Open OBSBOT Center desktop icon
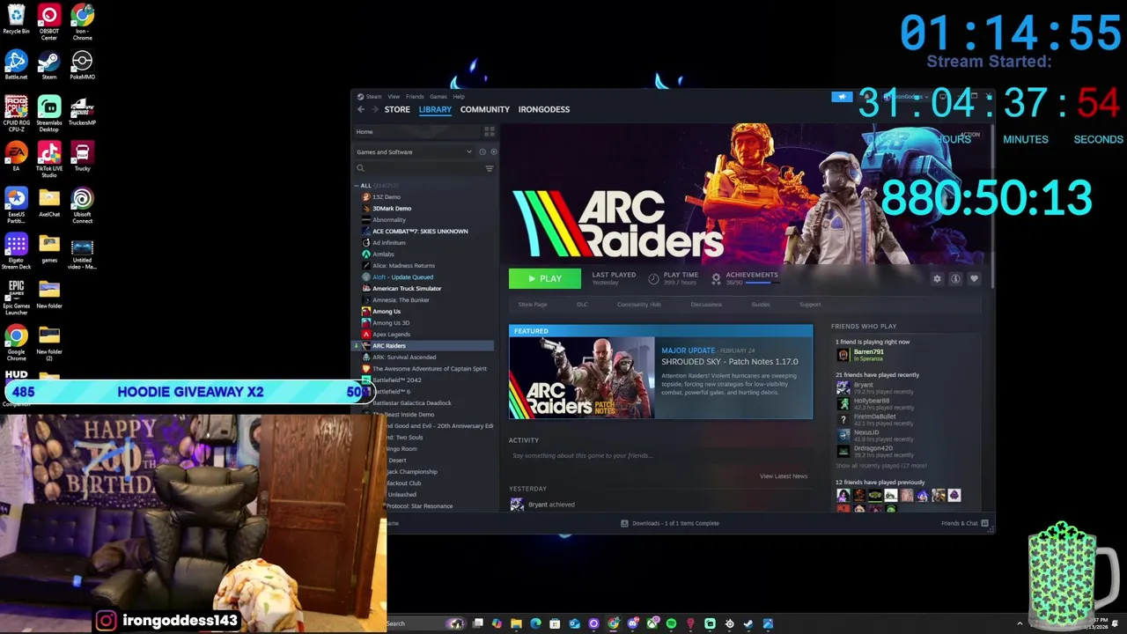 click(x=49, y=23)
